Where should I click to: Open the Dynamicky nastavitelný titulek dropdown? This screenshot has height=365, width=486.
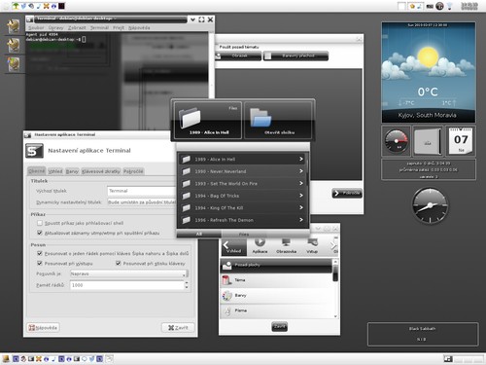tap(142, 202)
